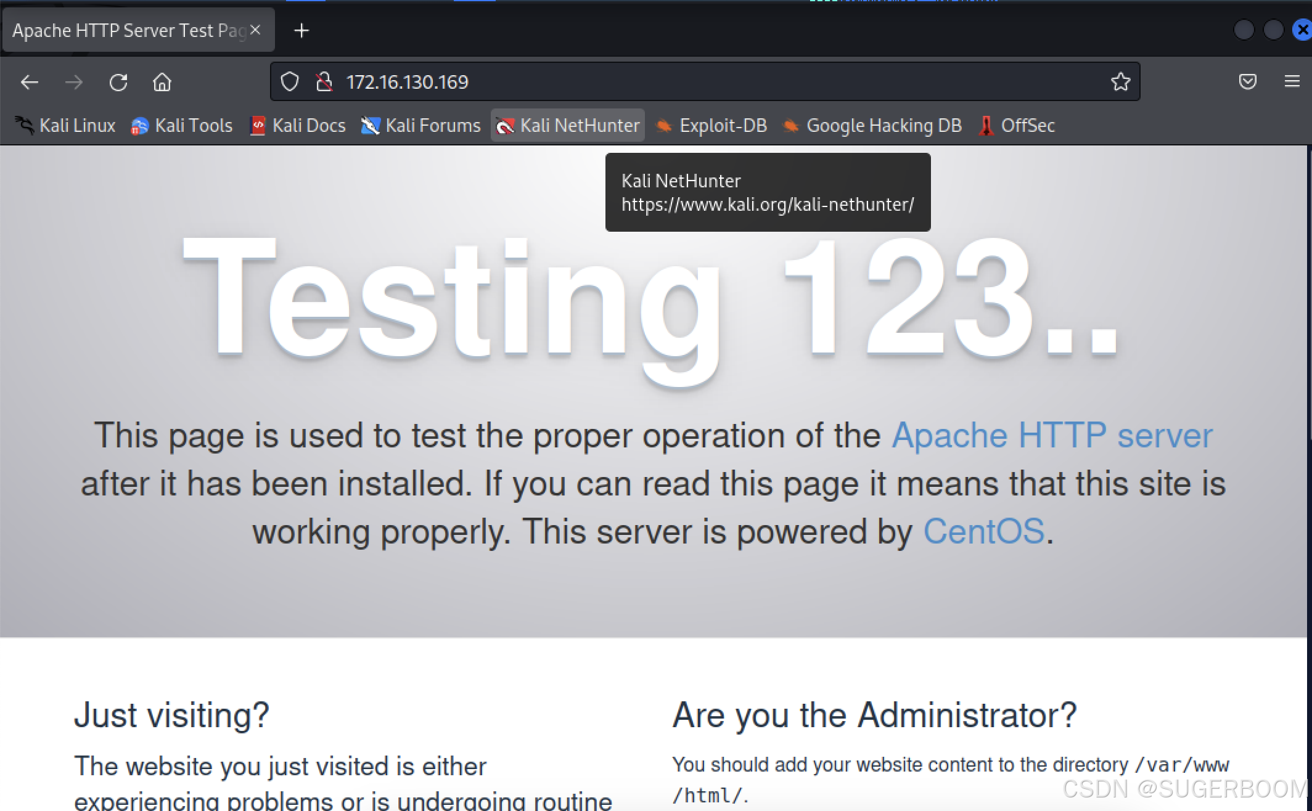This screenshot has width=1312, height=811.
Task: Open the browser home page
Action: (162, 82)
